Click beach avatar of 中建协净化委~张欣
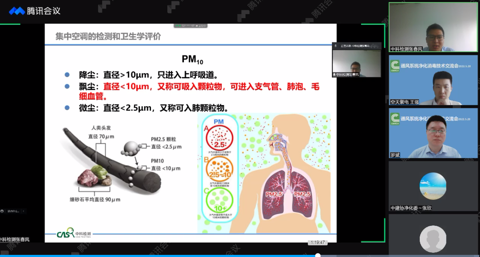Screen dimensions: 480x257 tap(433, 186)
